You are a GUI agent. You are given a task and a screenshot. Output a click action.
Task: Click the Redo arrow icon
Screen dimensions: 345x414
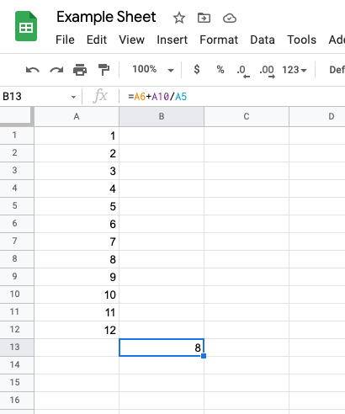tap(56, 70)
